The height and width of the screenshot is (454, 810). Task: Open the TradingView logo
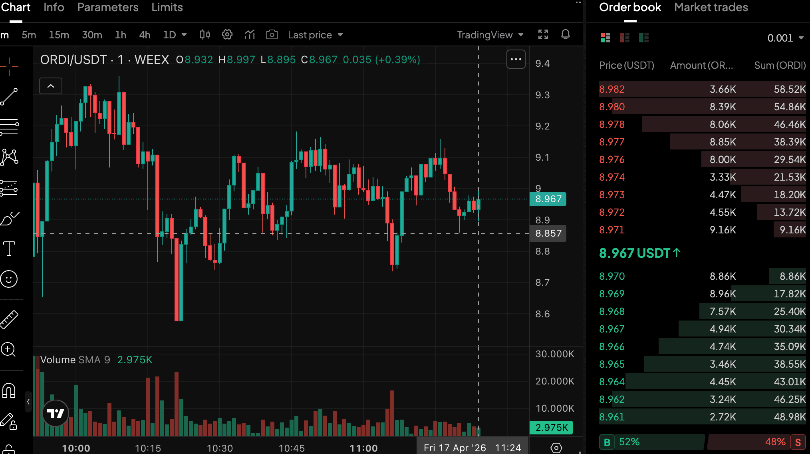tap(56, 413)
